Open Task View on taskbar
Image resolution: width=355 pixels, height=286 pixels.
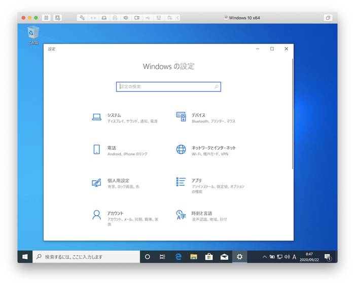(162, 257)
